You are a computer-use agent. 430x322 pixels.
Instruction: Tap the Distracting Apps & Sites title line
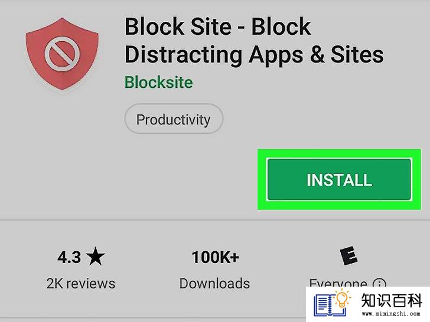tap(254, 54)
